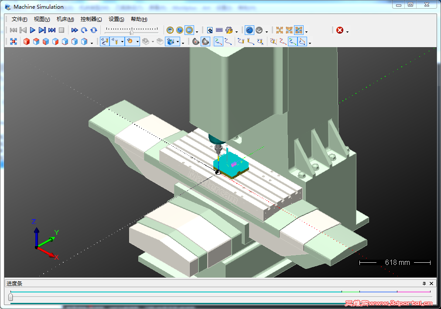The width and height of the screenshot is (441, 309).
Task: Click the first orange collision-check icon
Action: click(280, 30)
